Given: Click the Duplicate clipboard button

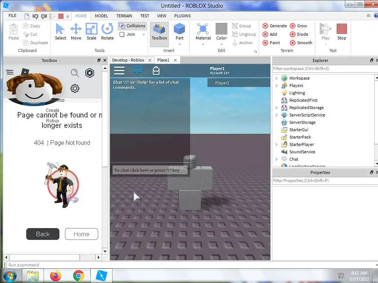Looking at the screenshot, I should (35, 43).
